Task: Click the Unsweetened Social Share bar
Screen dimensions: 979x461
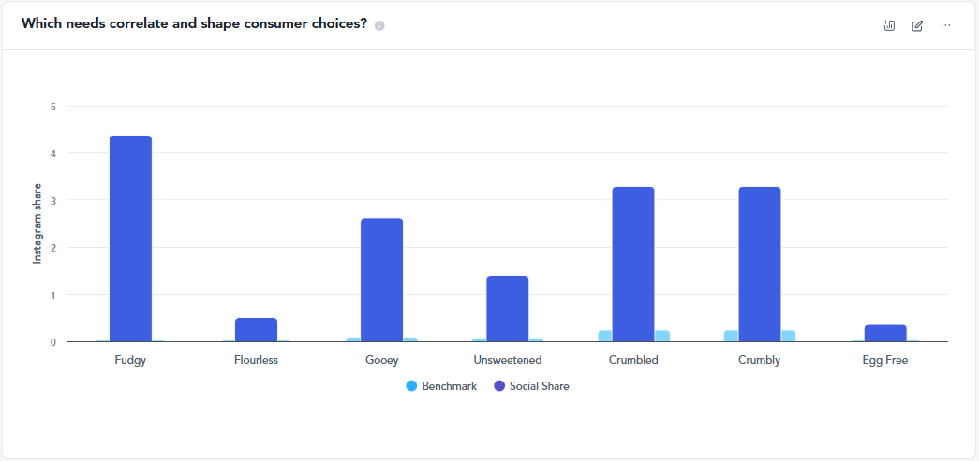Action: 507,309
